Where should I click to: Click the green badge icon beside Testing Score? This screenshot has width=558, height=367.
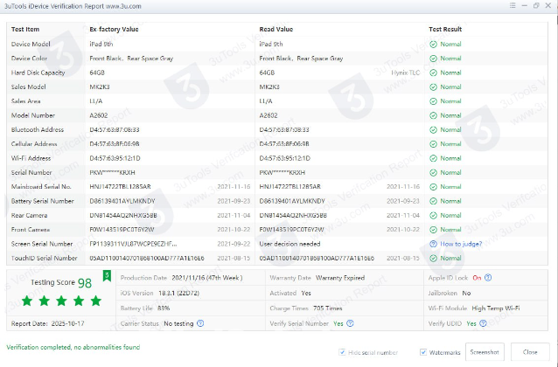point(107,277)
